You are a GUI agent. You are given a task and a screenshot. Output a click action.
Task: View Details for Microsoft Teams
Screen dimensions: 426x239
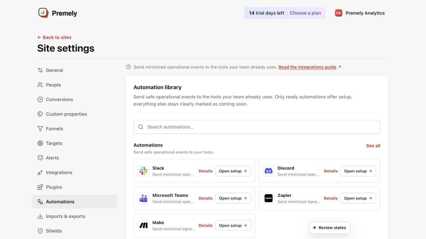pos(206,198)
